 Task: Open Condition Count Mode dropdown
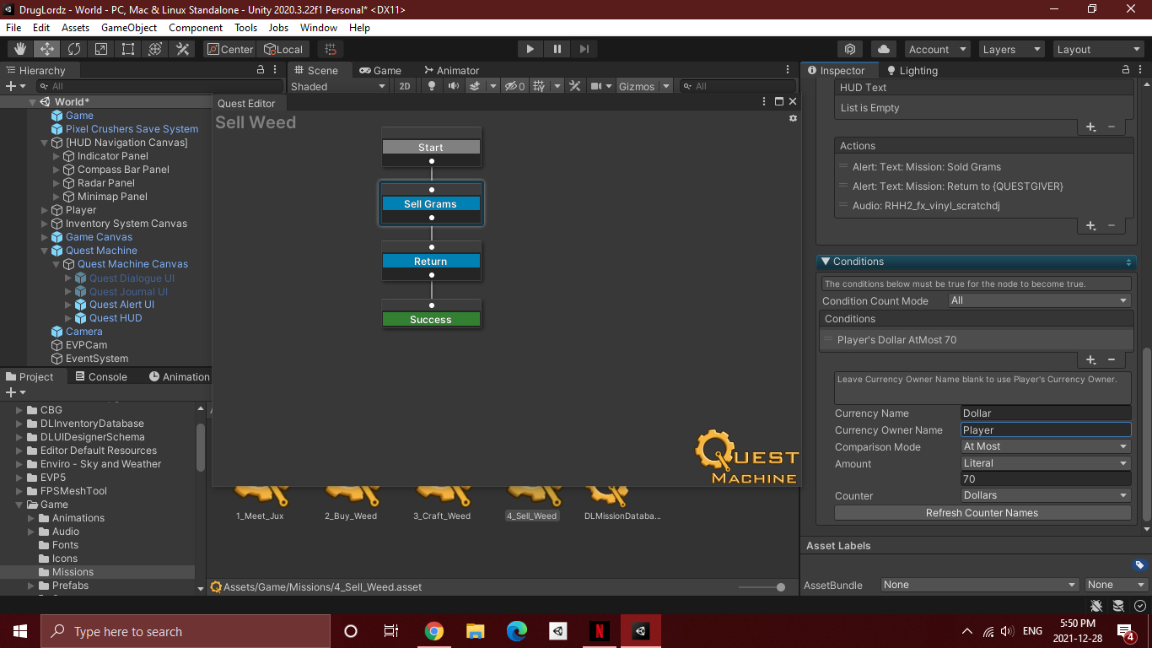click(x=1039, y=300)
